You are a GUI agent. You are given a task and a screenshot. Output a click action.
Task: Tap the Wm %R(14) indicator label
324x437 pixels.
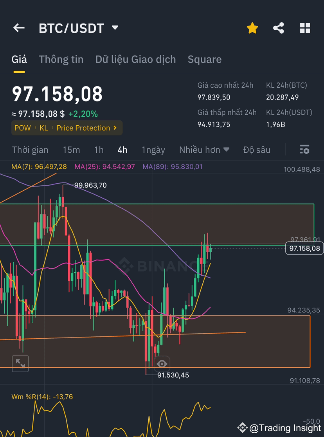(x=41, y=396)
